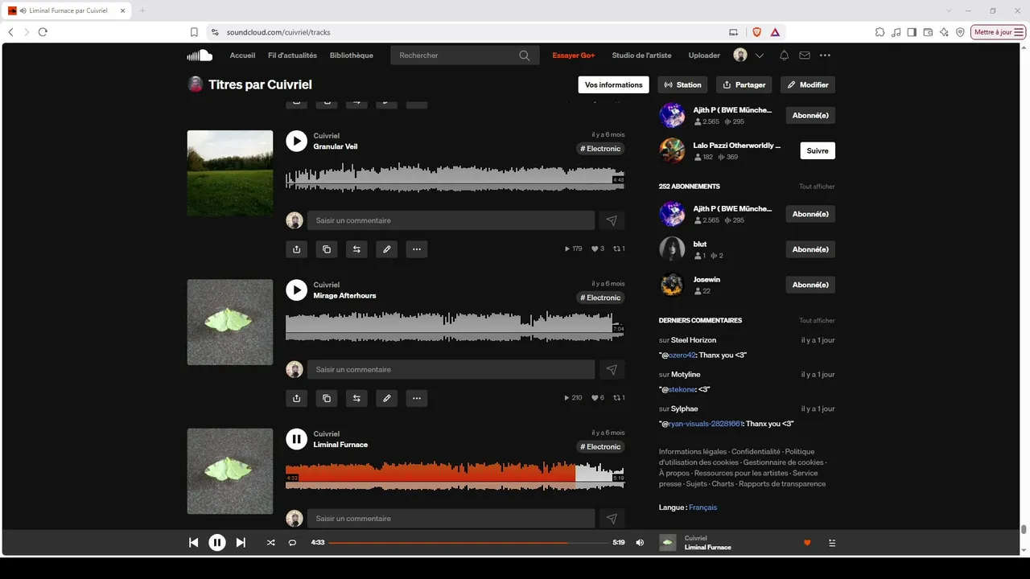Bookmark this page
The image size is (1030, 579).
tap(194, 32)
